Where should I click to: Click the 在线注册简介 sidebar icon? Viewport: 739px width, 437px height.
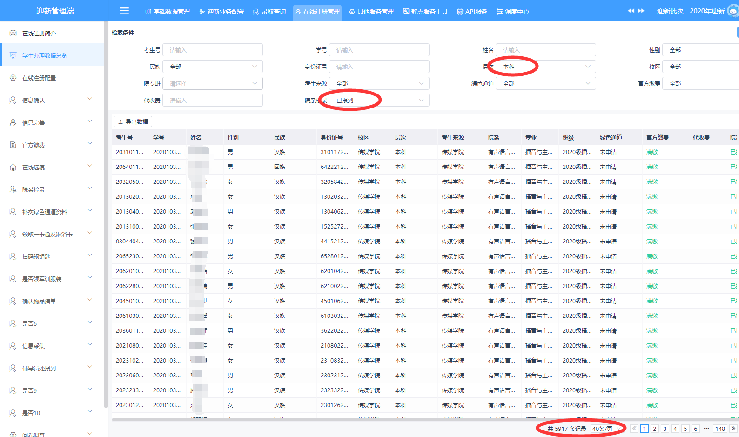point(13,33)
